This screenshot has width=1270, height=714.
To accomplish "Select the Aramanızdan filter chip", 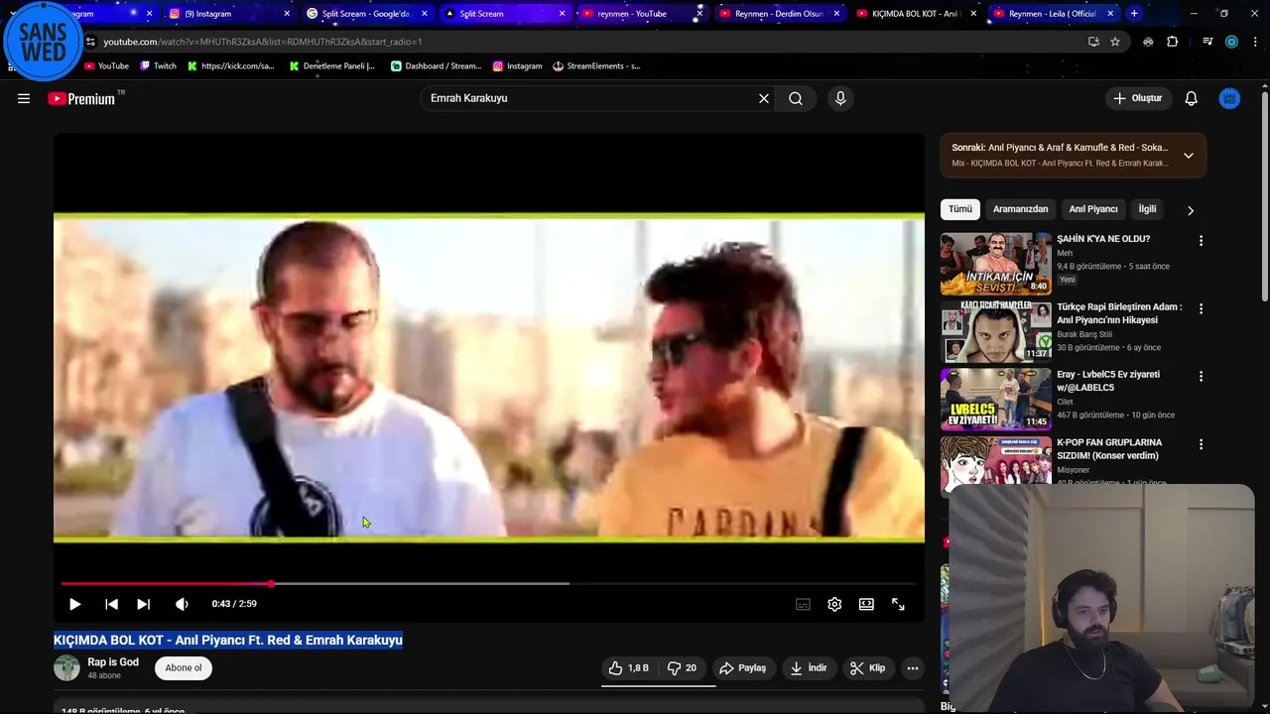I will click(1020, 209).
